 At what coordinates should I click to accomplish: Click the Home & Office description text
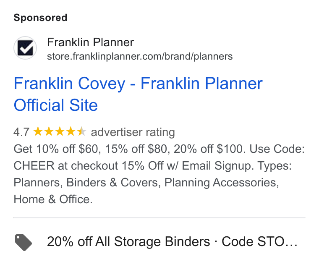53,199
